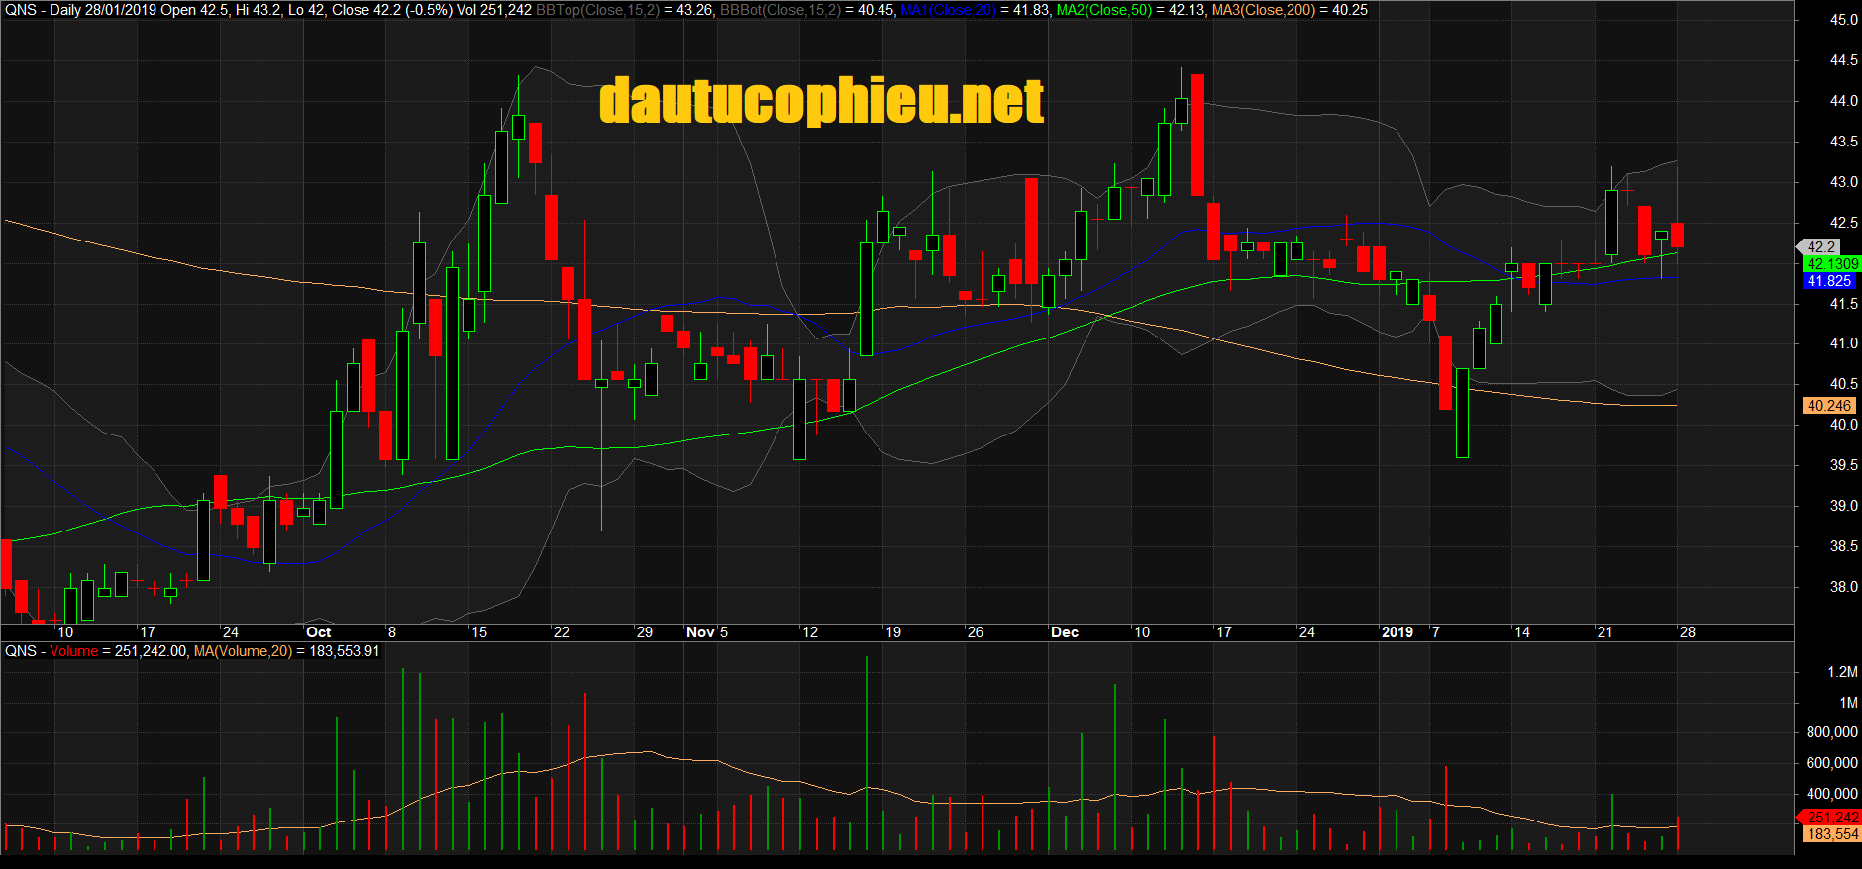The image size is (1862, 869).
Task: Click the blue 41.825 MA value tag
Action: click(x=1828, y=281)
